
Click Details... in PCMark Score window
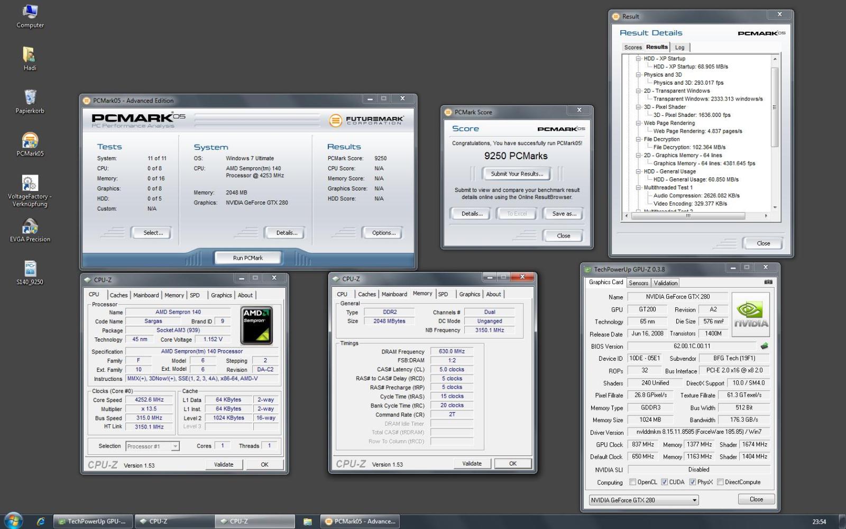pos(472,214)
